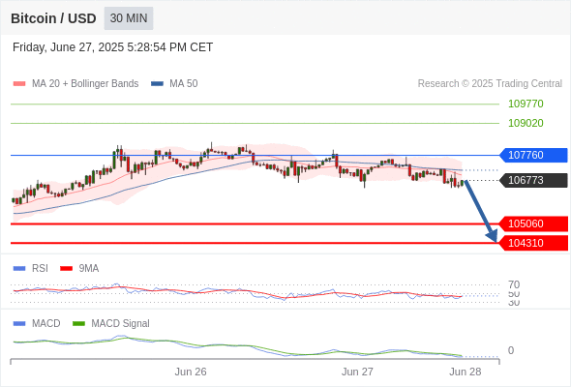Click the 30 MIN timeframe badge
The width and height of the screenshot is (571, 387).
(129, 18)
